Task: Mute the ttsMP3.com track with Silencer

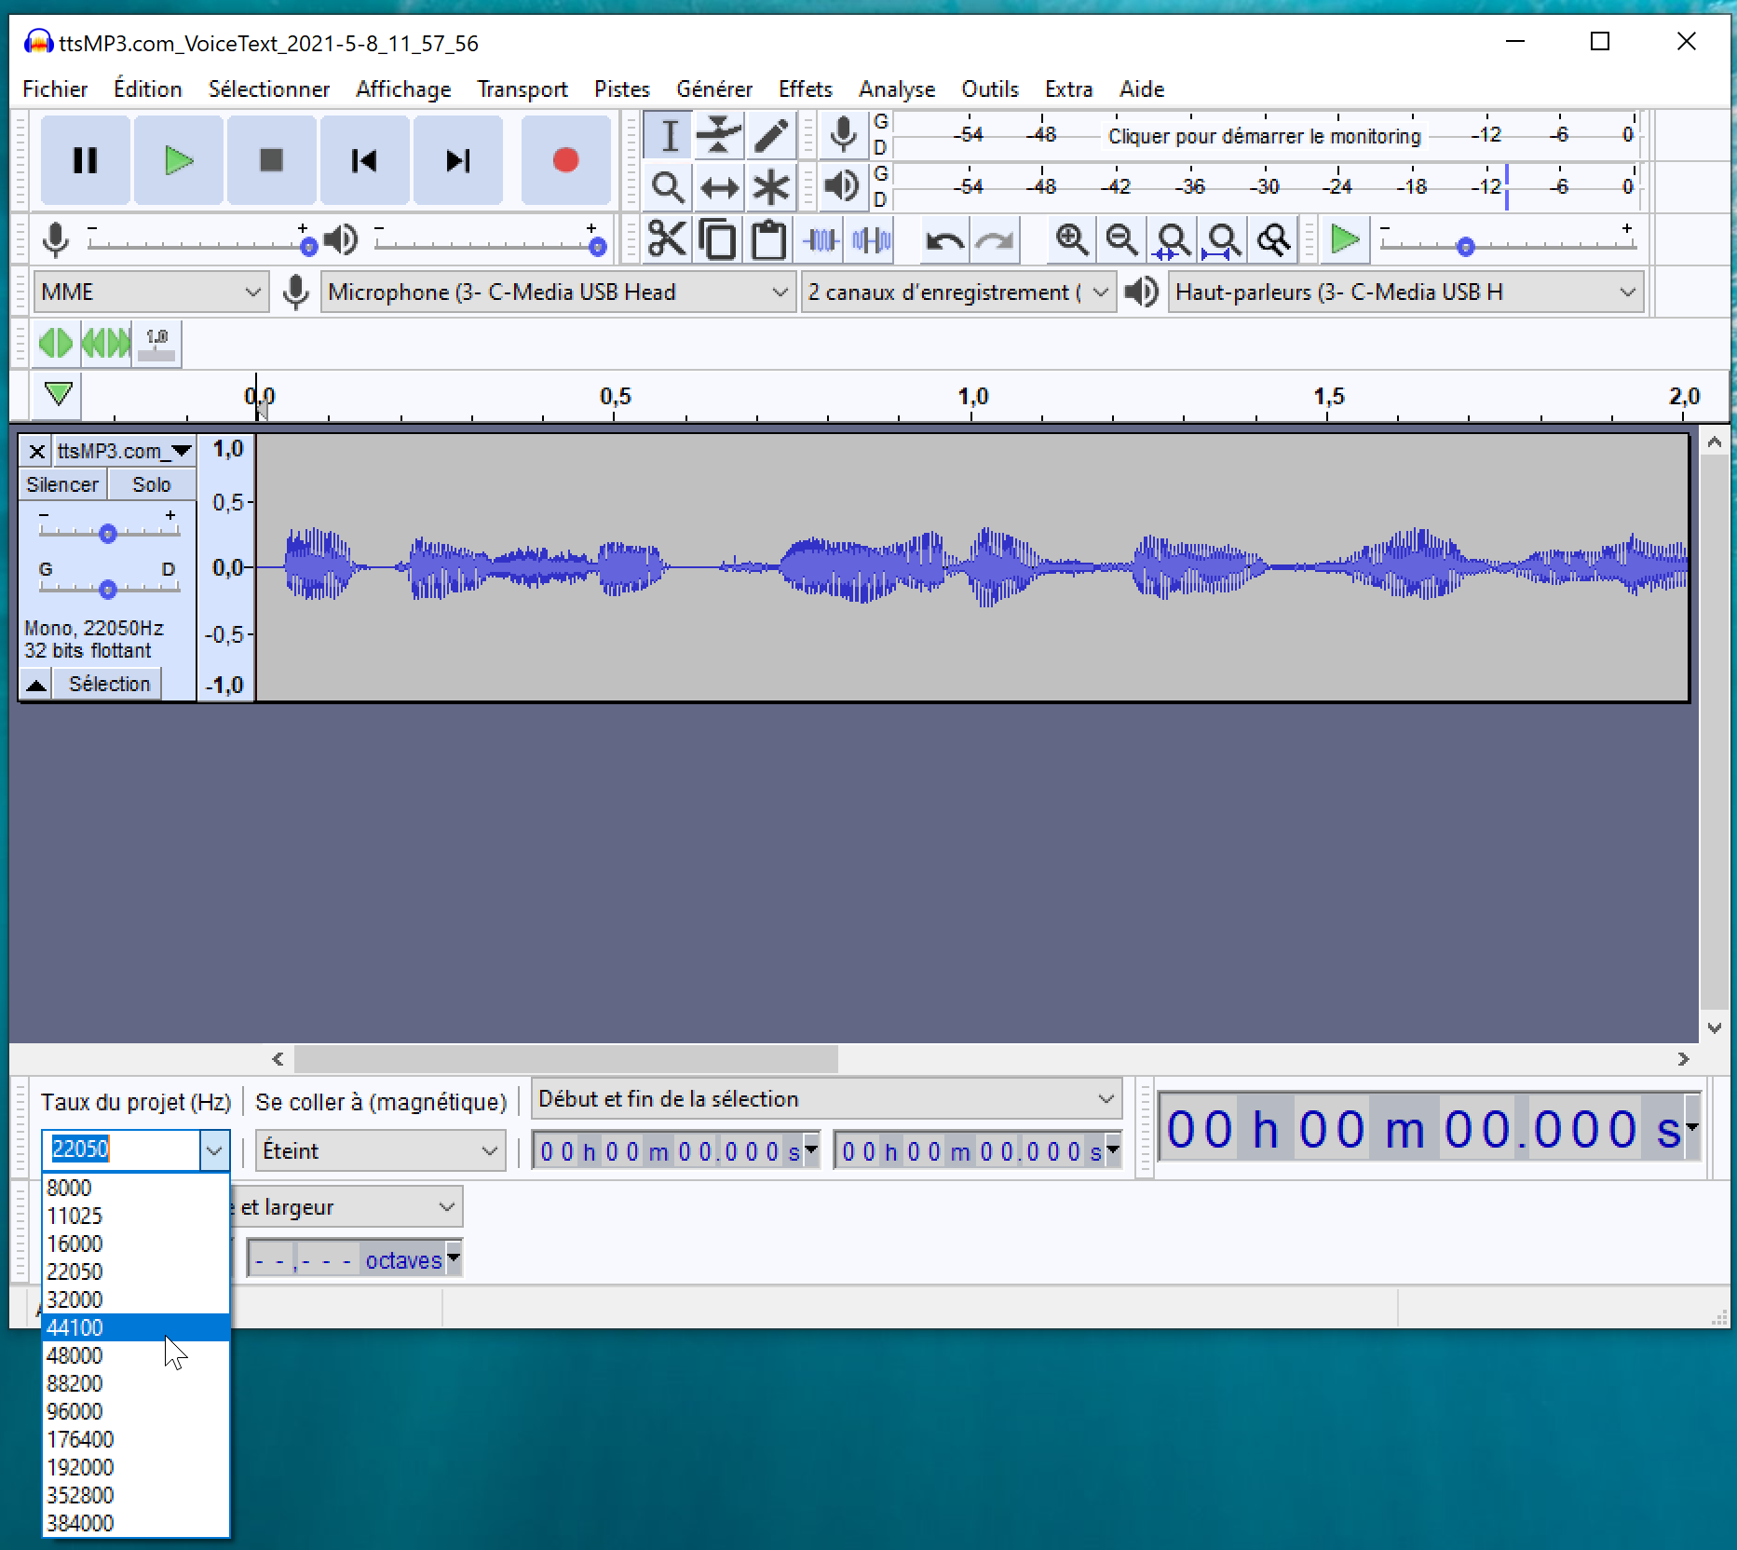Action: [x=61, y=483]
